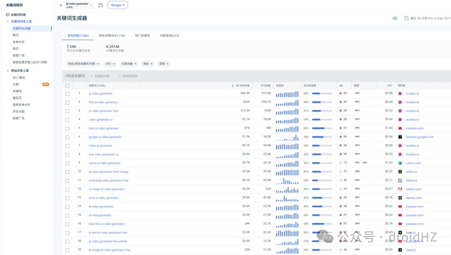The width and height of the screenshot is (451, 255).
Task: Click the Adobe icon in the leader column
Action: [x=400, y=189]
